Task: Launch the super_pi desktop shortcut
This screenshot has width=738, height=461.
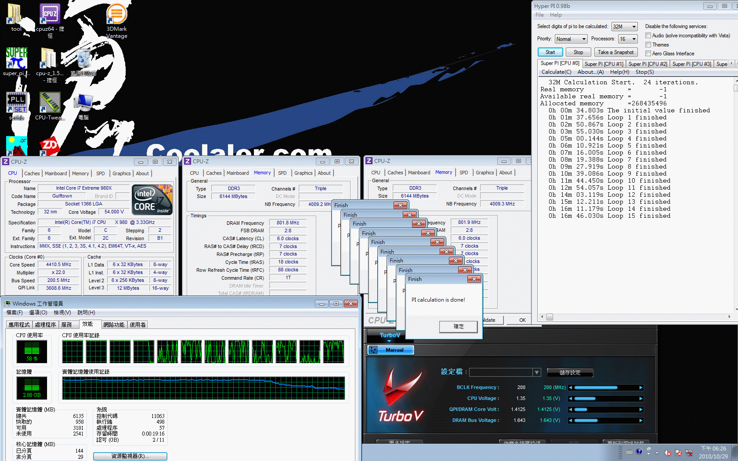Action: coord(16,61)
